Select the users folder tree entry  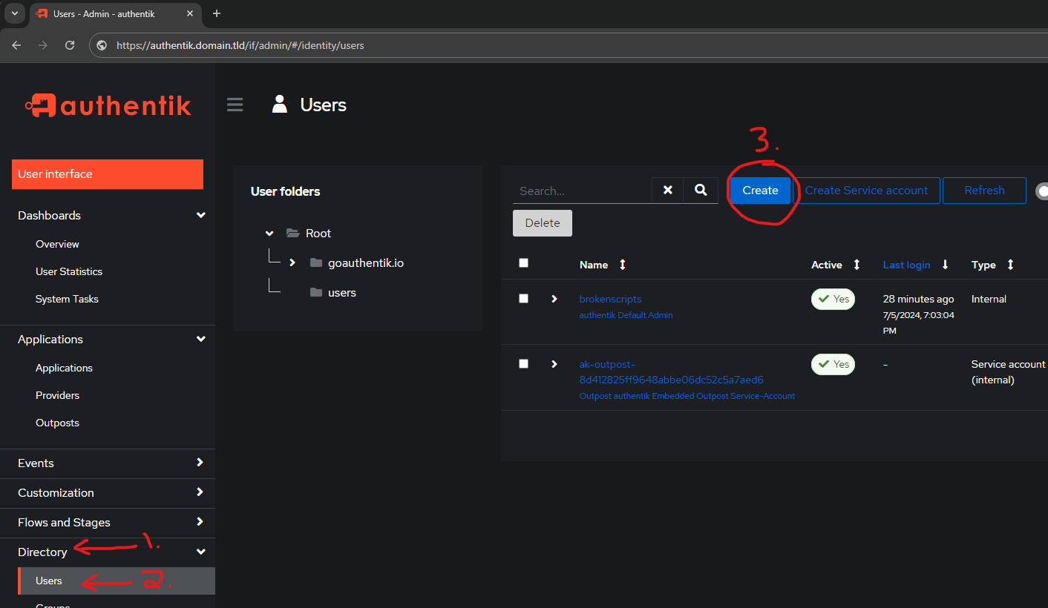pyautogui.click(x=342, y=292)
